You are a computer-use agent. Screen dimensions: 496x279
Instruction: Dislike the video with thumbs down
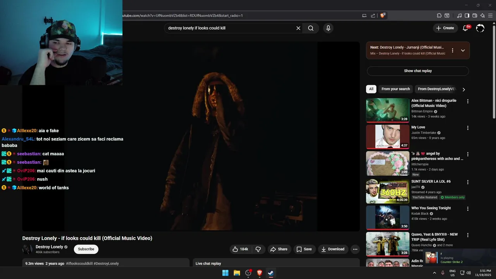(x=258, y=249)
